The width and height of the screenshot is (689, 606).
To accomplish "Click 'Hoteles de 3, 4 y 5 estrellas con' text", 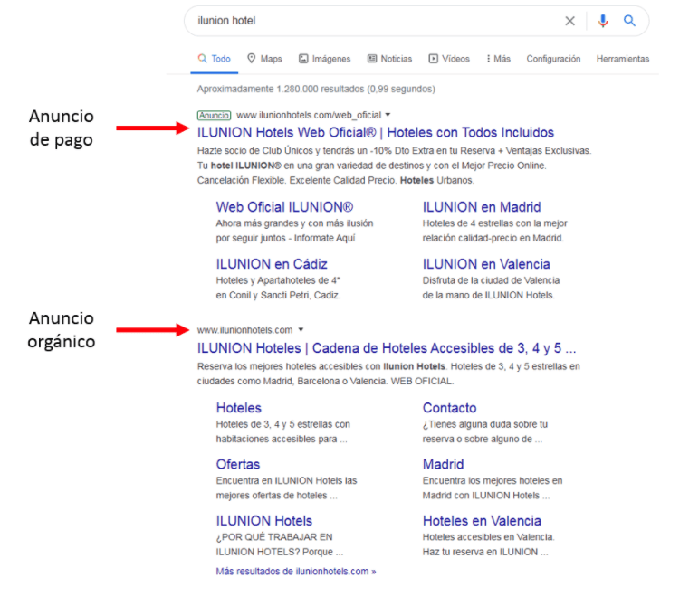I will [283, 424].
